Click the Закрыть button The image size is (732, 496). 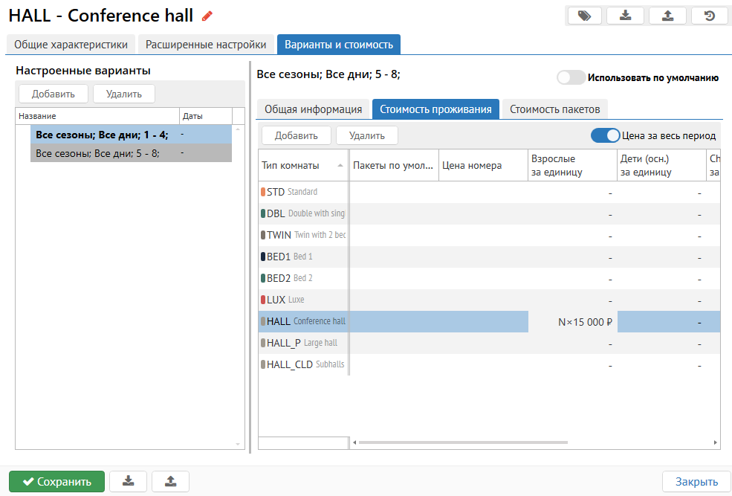coord(696,481)
